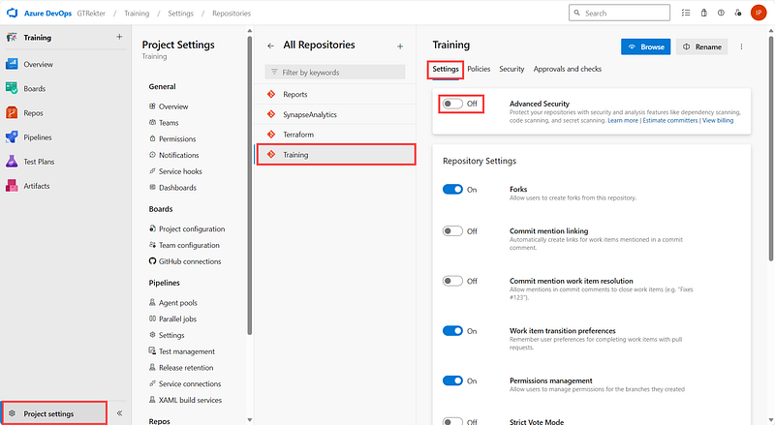Open the user profile avatar
The height and width of the screenshot is (425, 775).
point(759,13)
